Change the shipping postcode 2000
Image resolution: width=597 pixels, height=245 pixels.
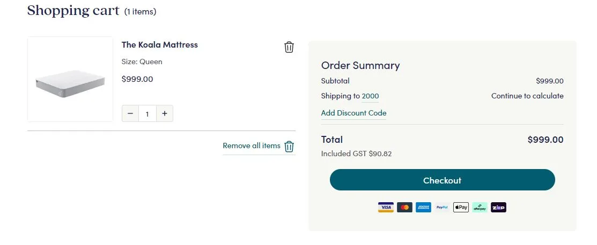pyautogui.click(x=370, y=96)
